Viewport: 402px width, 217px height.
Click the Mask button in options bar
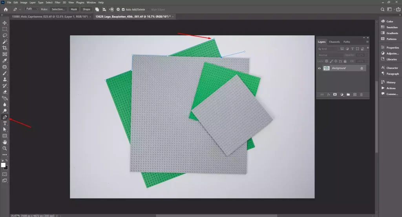pyautogui.click(x=74, y=9)
